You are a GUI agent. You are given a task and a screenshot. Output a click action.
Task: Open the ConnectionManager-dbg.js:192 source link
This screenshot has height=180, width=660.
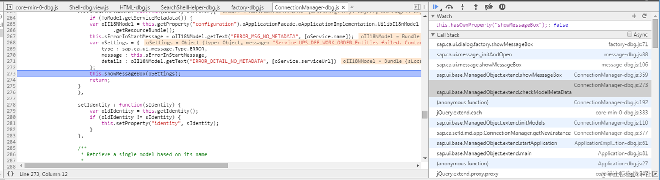610,102
